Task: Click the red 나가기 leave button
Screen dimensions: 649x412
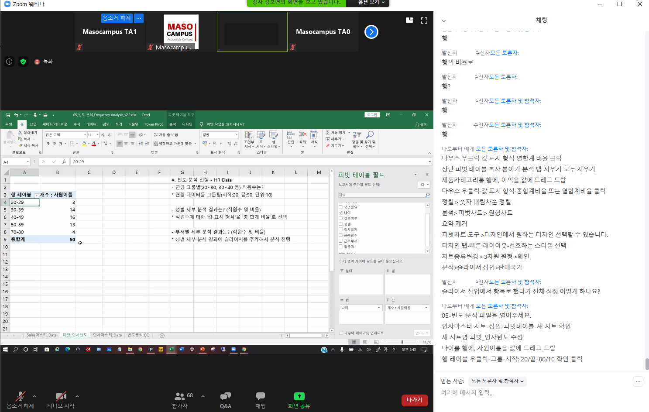Action: (414, 400)
